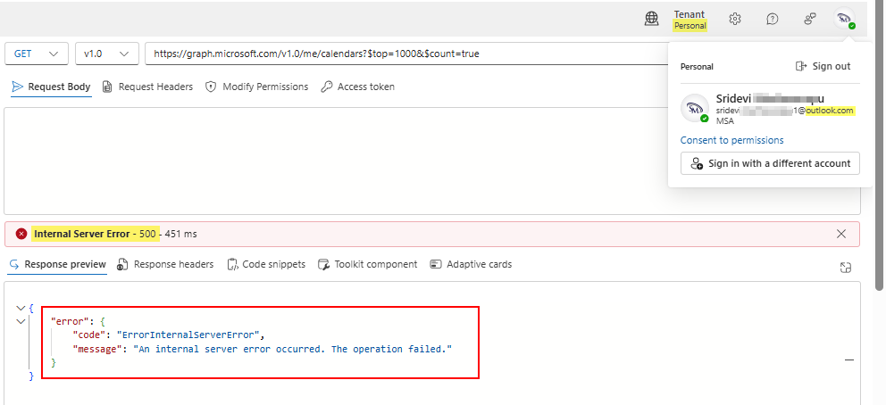Open the Modify Permissions tab
The image size is (886, 405).
[257, 87]
